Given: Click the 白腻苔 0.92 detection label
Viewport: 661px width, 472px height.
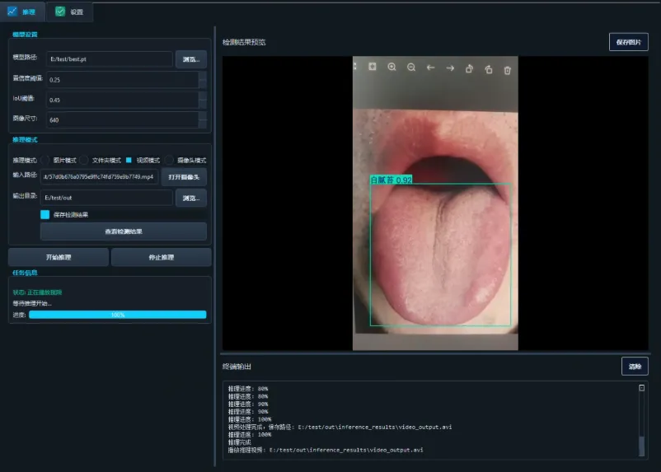Looking at the screenshot, I should tap(391, 180).
